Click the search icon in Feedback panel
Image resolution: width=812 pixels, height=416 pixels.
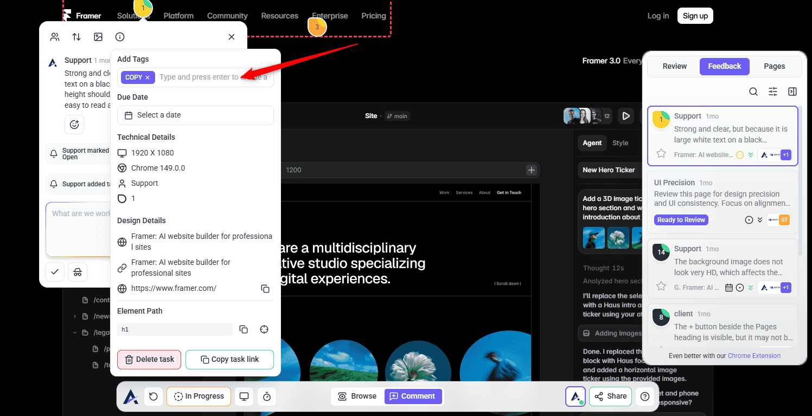[753, 92]
